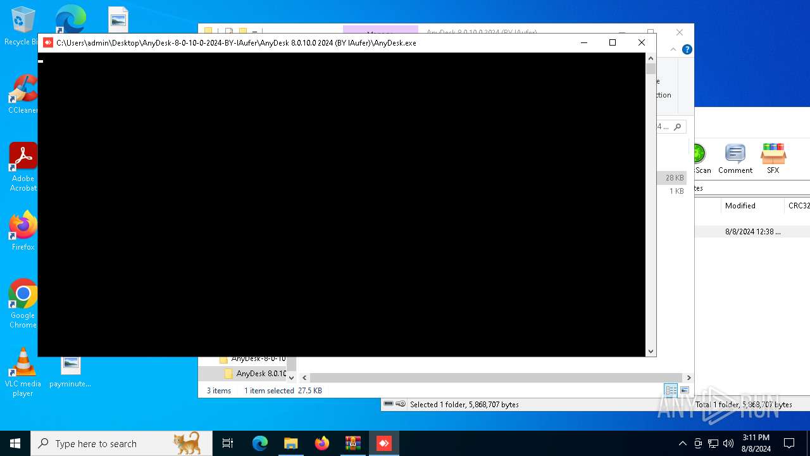Sort by CRC32 column in WinRAR

(x=797, y=206)
